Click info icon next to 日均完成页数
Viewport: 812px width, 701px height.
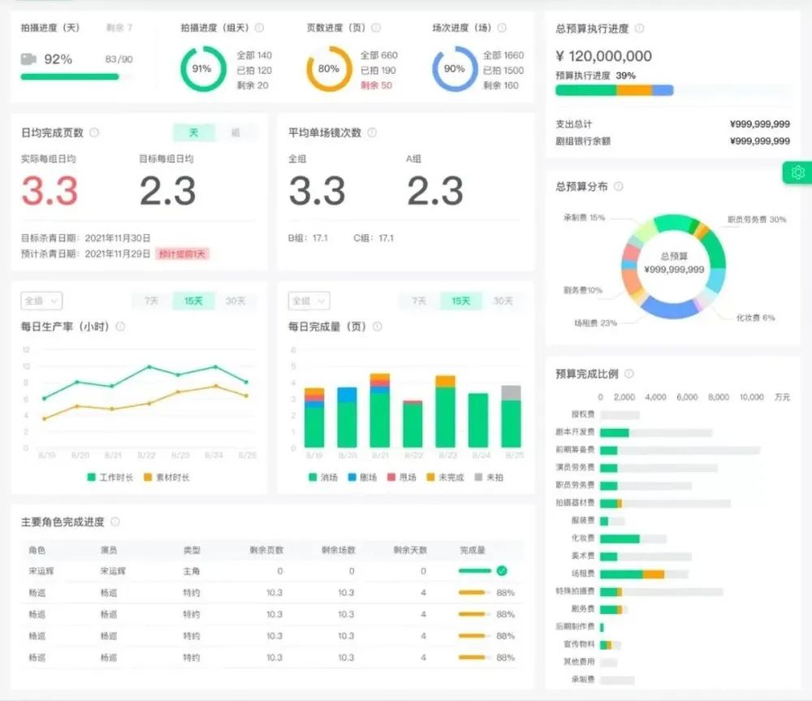coord(94,132)
